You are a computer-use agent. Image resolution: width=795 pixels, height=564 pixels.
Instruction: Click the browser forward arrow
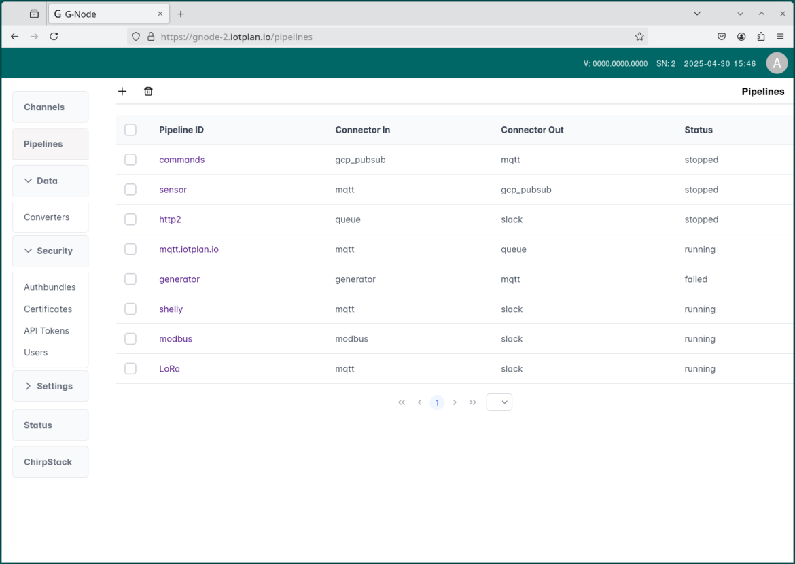[x=34, y=37]
